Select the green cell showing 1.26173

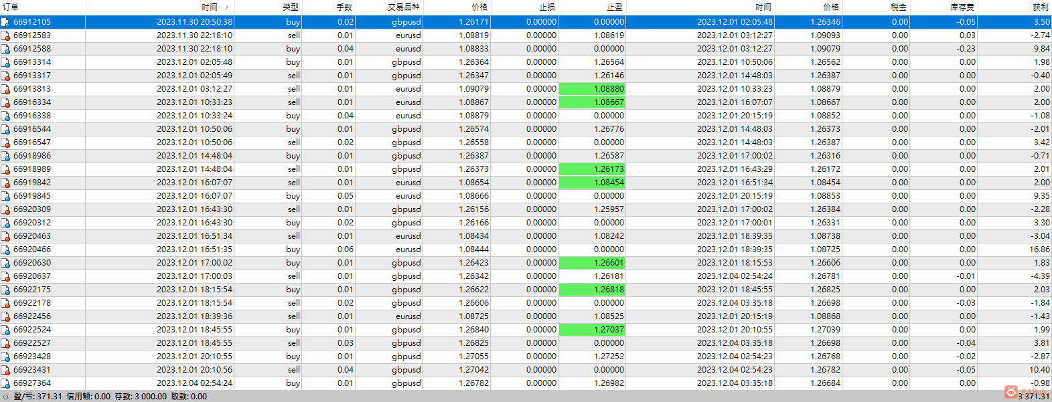click(x=592, y=169)
